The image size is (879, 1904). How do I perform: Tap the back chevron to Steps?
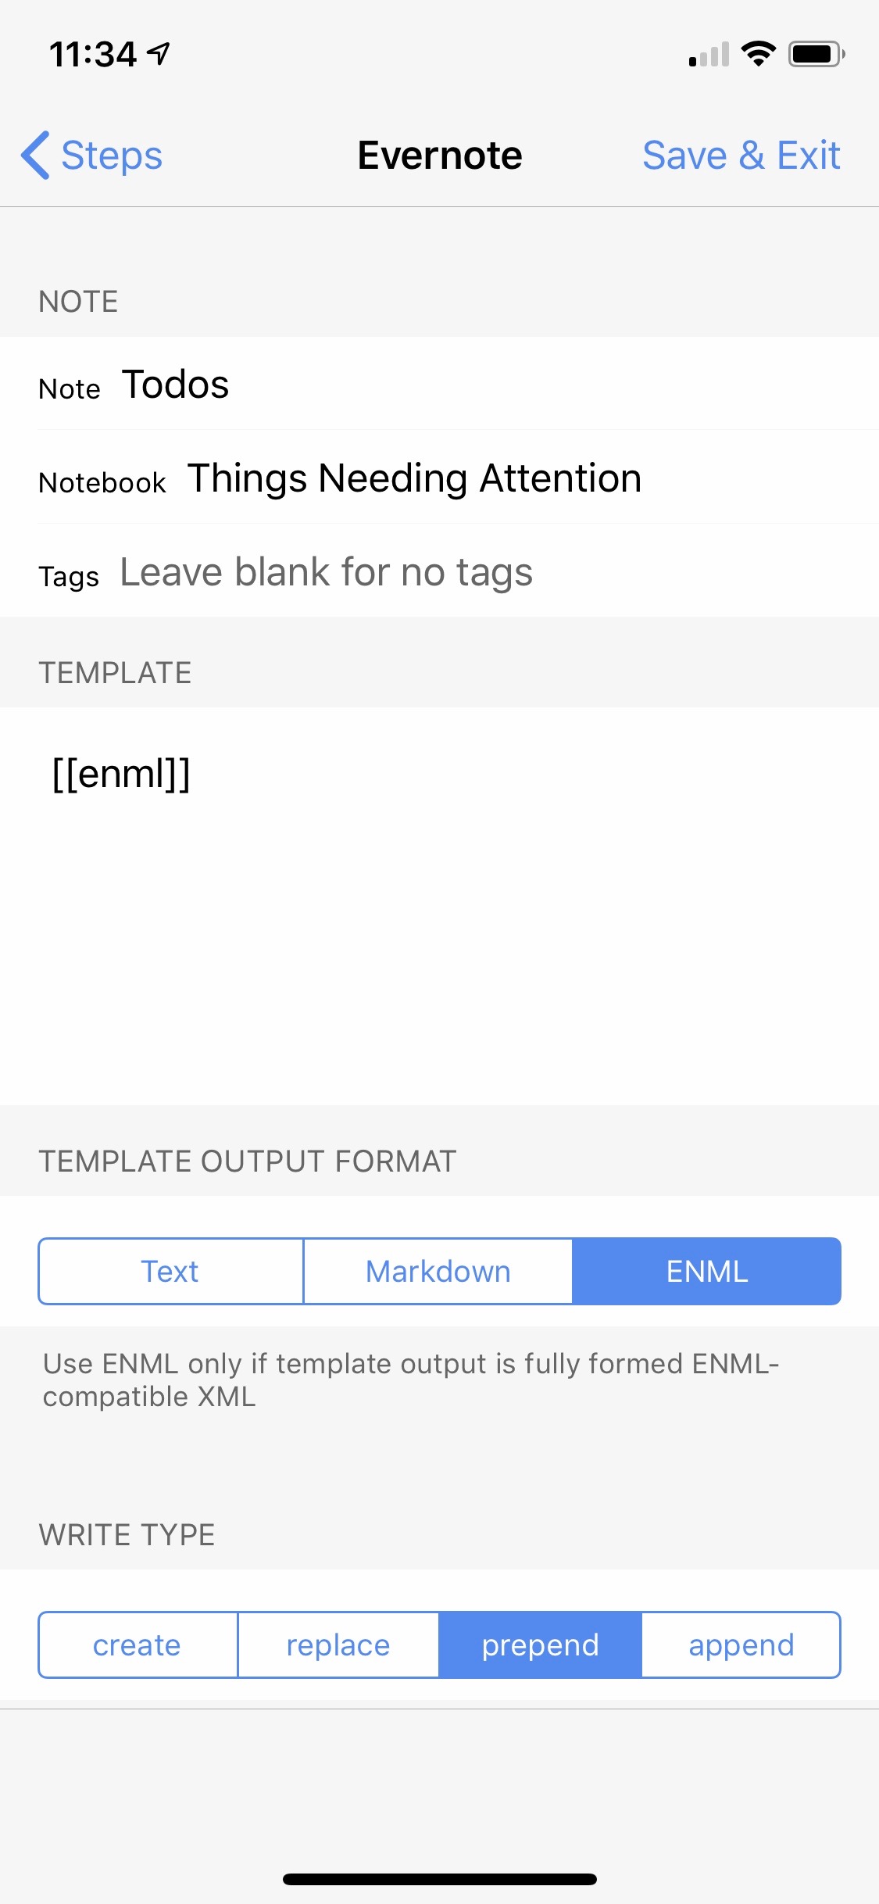click(36, 155)
